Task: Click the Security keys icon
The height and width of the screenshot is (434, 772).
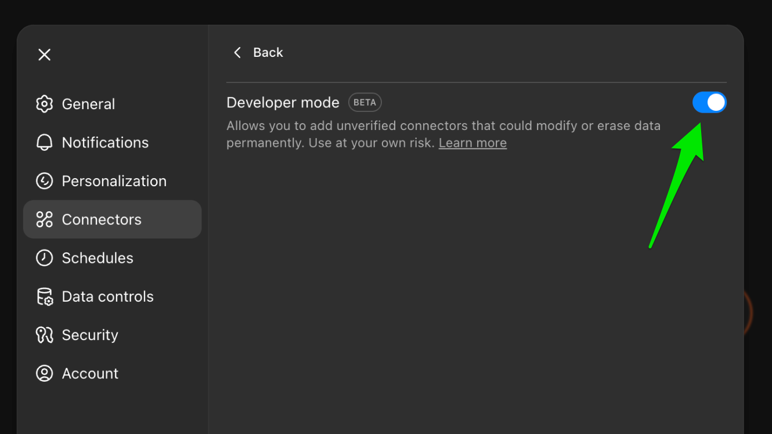Action: click(x=45, y=335)
